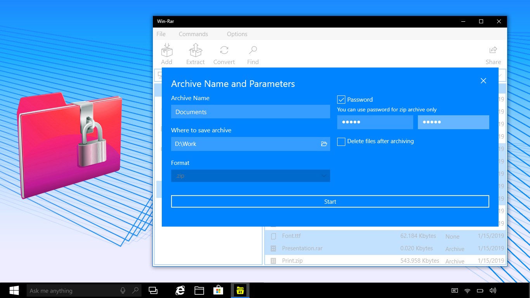Open the Options menu
This screenshot has height=298, width=530.
(237, 34)
